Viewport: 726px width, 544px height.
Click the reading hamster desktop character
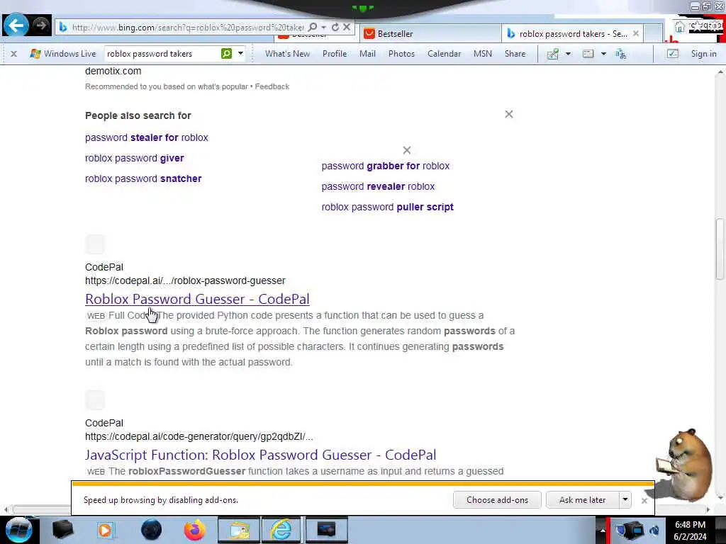[x=684, y=465]
